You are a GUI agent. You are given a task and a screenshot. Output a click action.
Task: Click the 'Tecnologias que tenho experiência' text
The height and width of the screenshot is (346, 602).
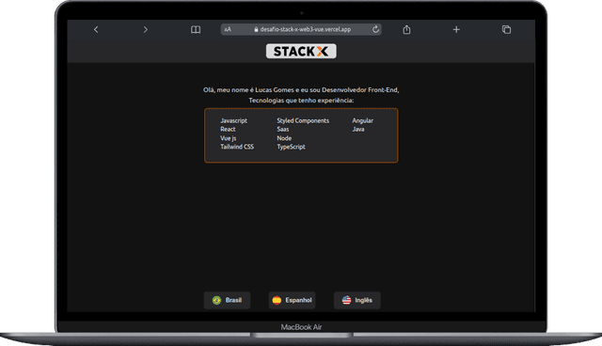point(301,100)
